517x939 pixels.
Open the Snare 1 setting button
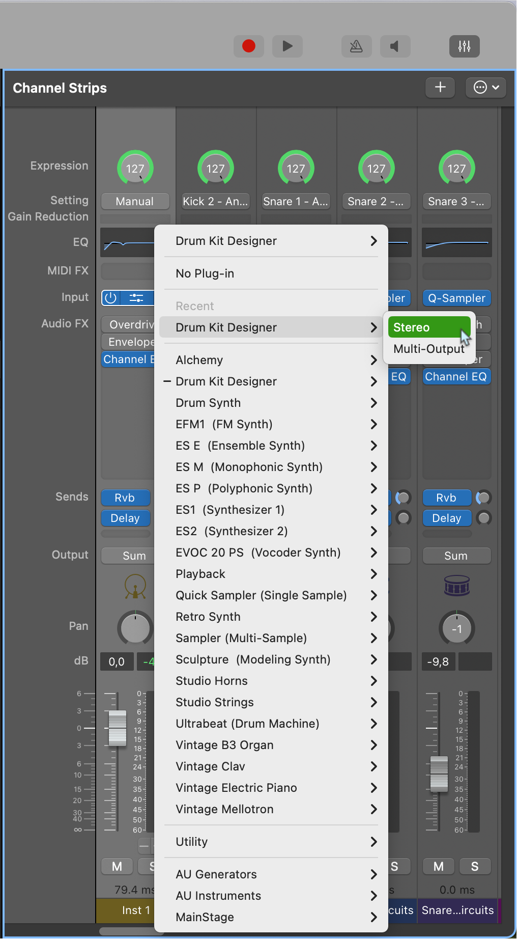(296, 202)
